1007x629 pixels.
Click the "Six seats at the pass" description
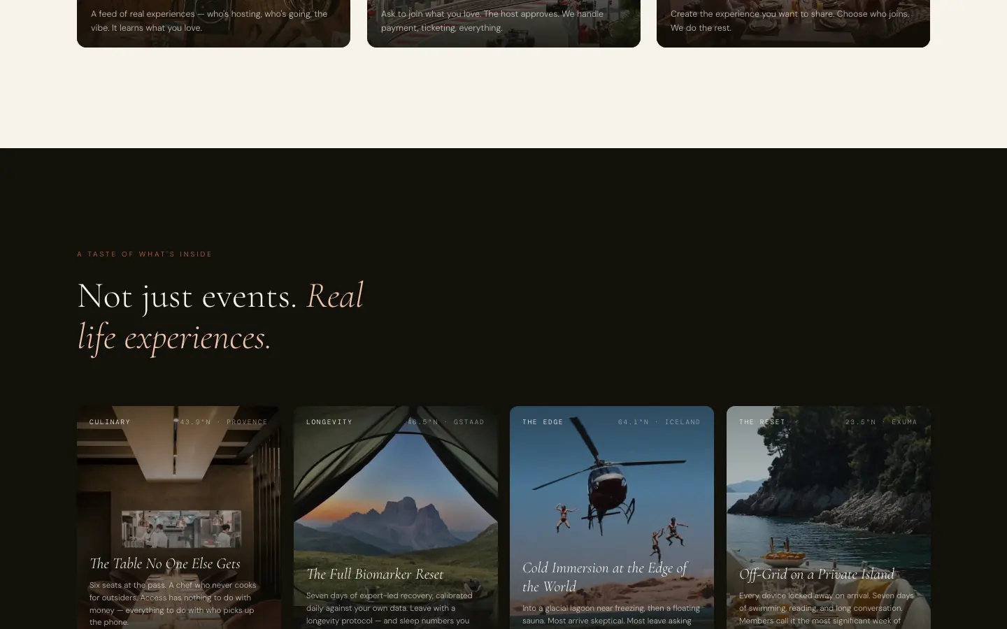point(173,604)
